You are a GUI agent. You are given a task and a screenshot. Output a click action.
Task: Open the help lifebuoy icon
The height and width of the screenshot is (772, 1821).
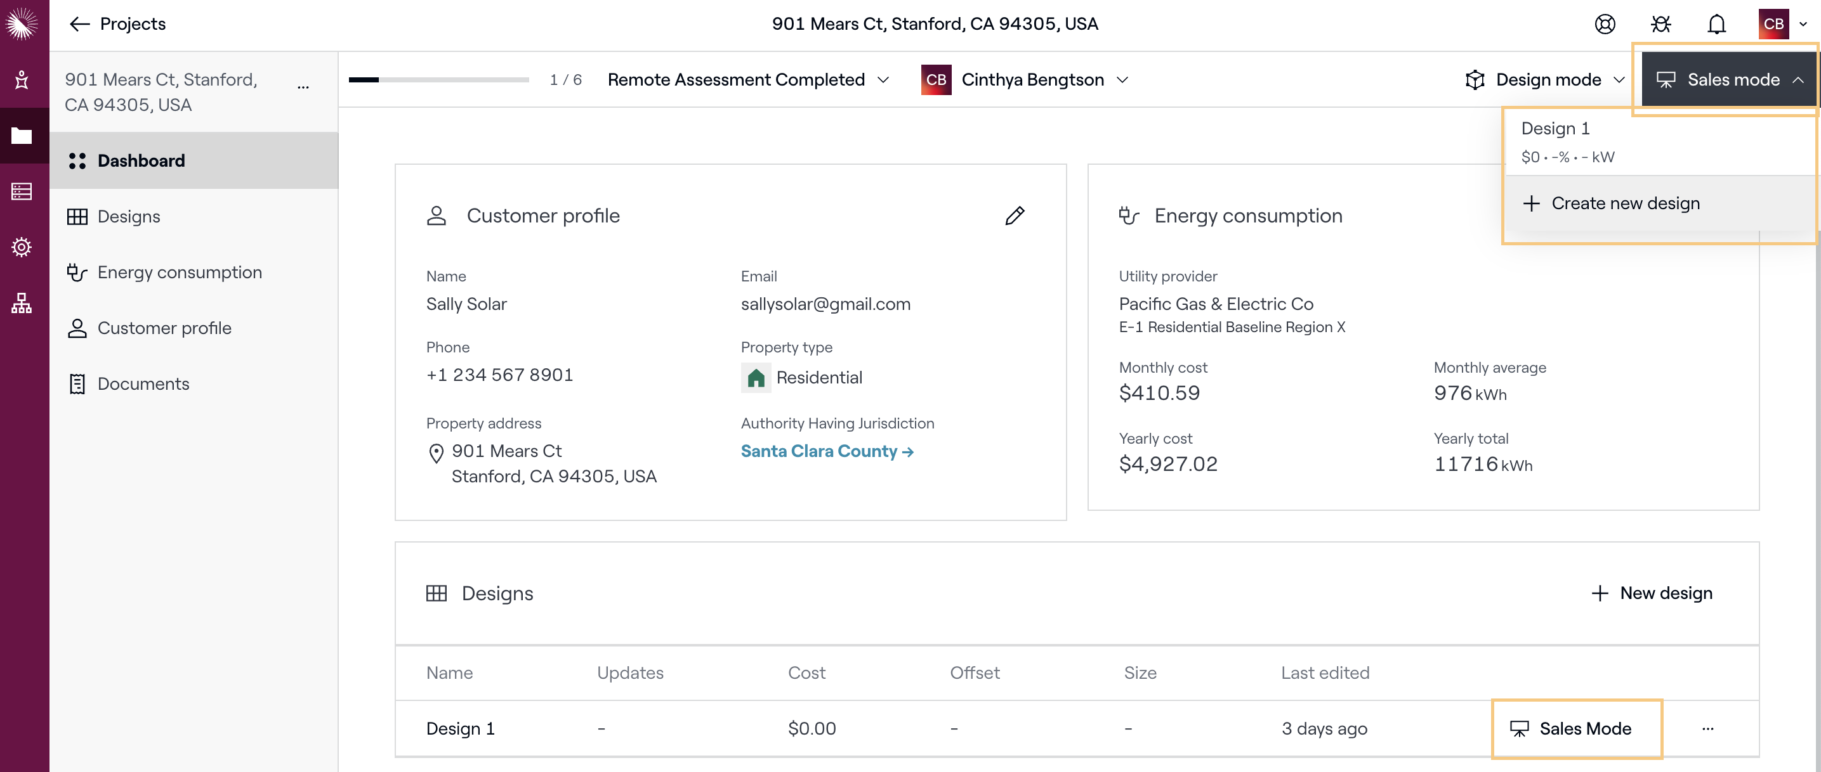click(x=1605, y=24)
